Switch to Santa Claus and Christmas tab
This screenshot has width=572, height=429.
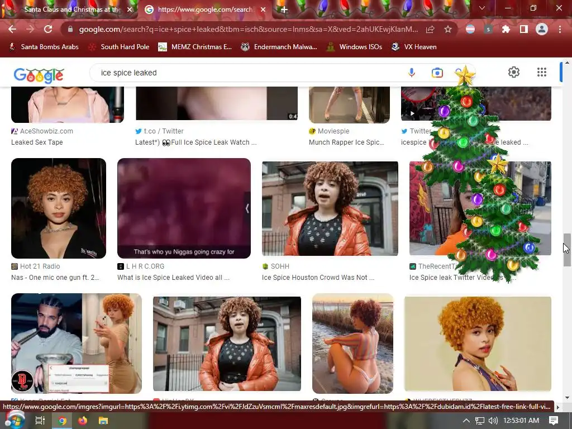click(72, 9)
